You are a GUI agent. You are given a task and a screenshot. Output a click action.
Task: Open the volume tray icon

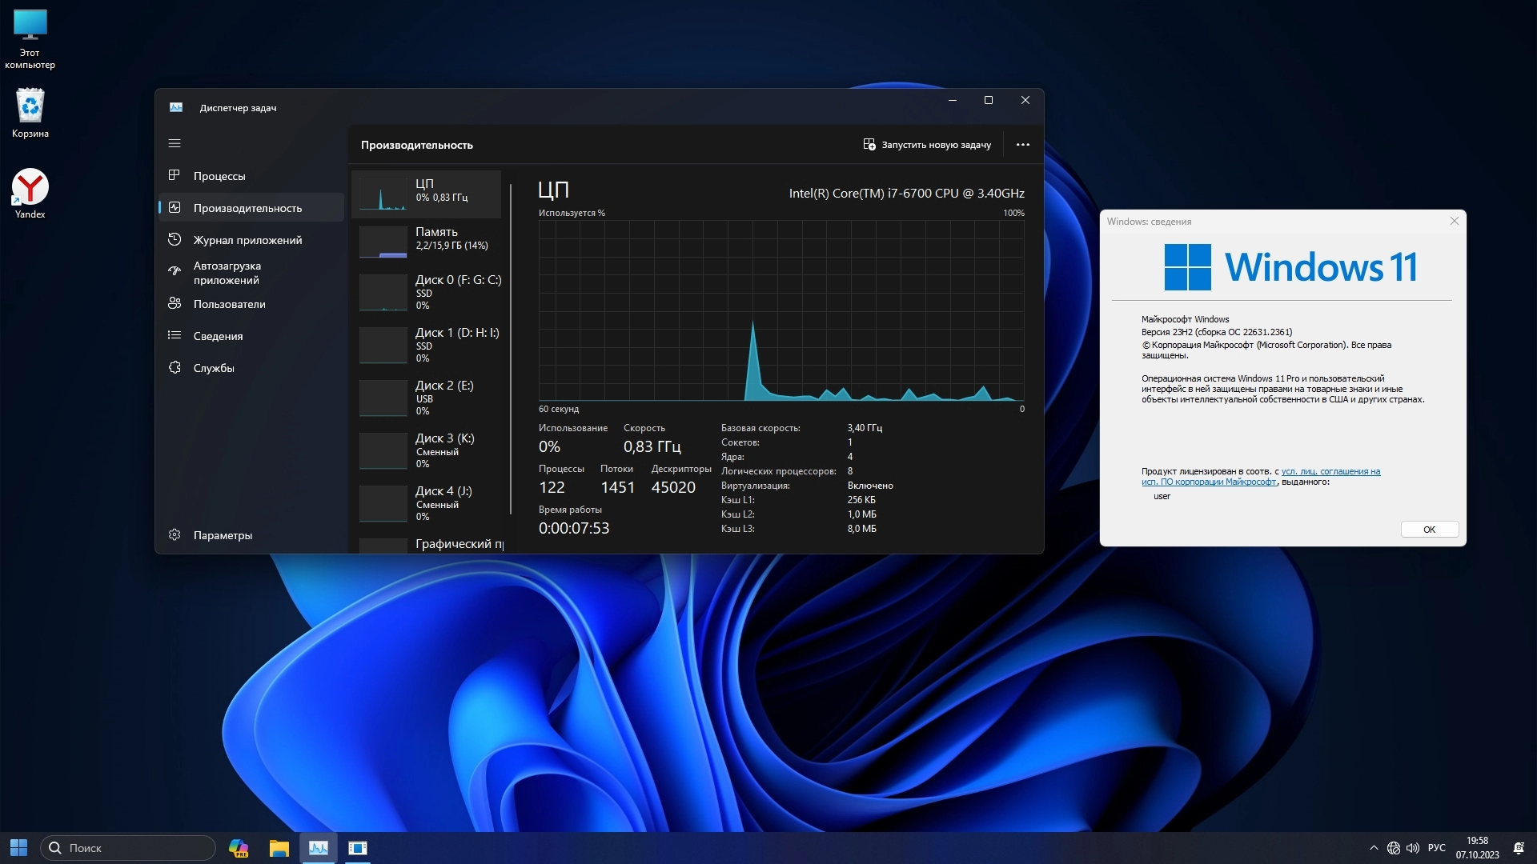[1413, 848]
